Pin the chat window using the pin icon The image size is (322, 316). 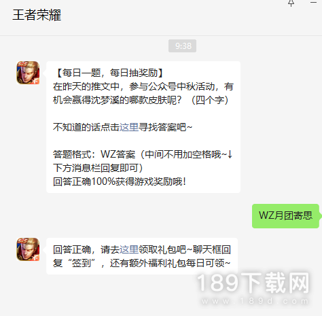(x=291, y=3)
